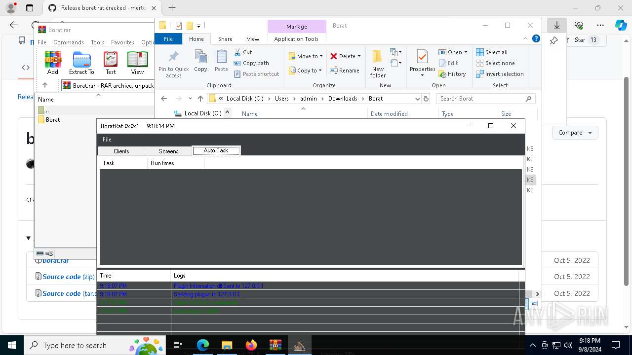Click Invert selection in Explorer ribbon

pos(500,74)
